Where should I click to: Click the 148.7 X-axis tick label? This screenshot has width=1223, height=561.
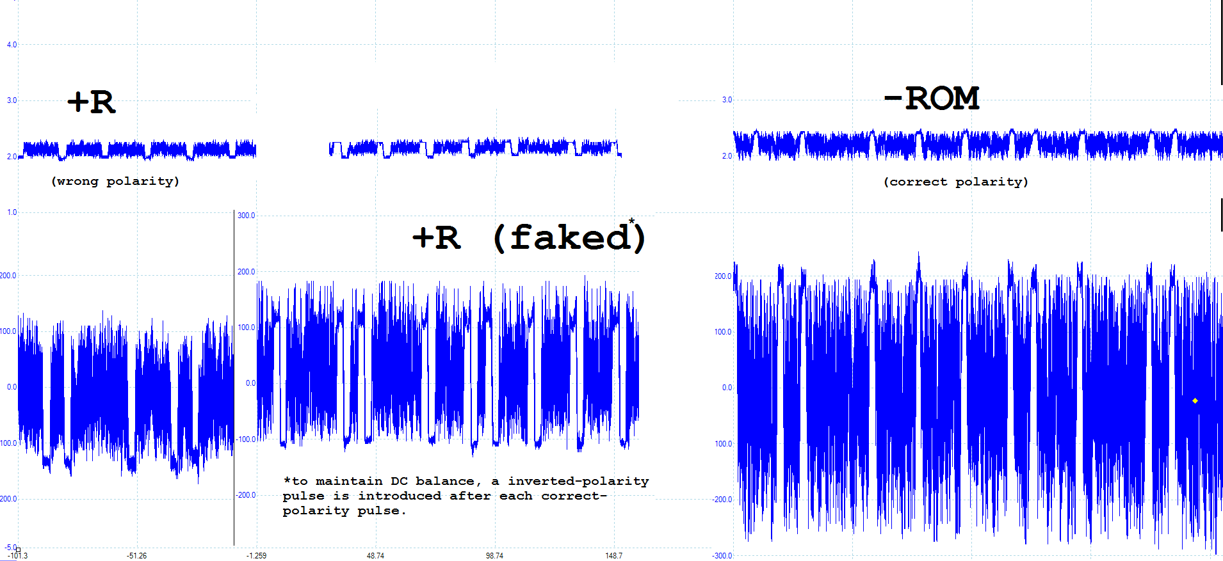pos(613,556)
